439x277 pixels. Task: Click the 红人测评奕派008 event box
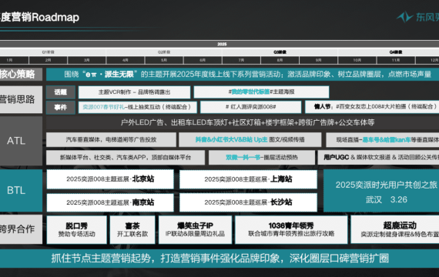[x=251, y=107]
